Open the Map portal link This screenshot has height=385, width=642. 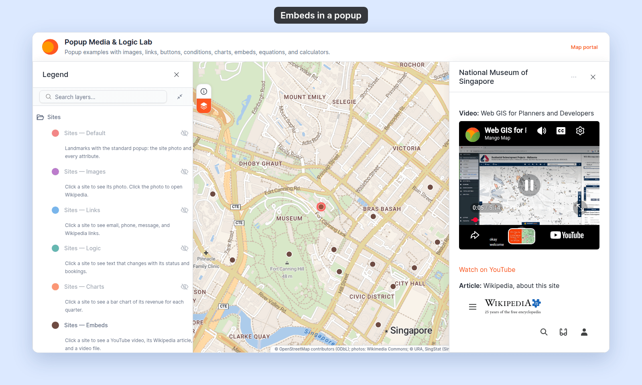pos(584,47)
